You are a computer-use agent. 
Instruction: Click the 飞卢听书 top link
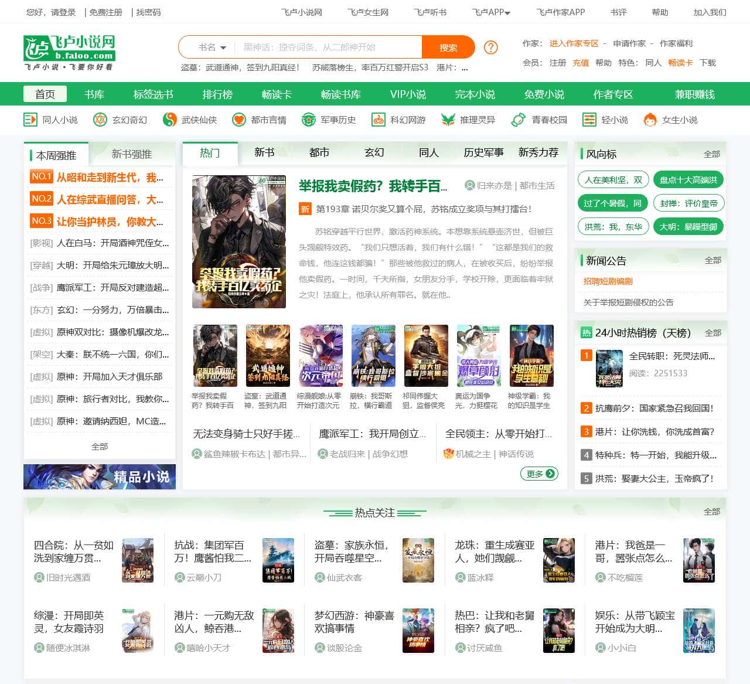(430, 12)
